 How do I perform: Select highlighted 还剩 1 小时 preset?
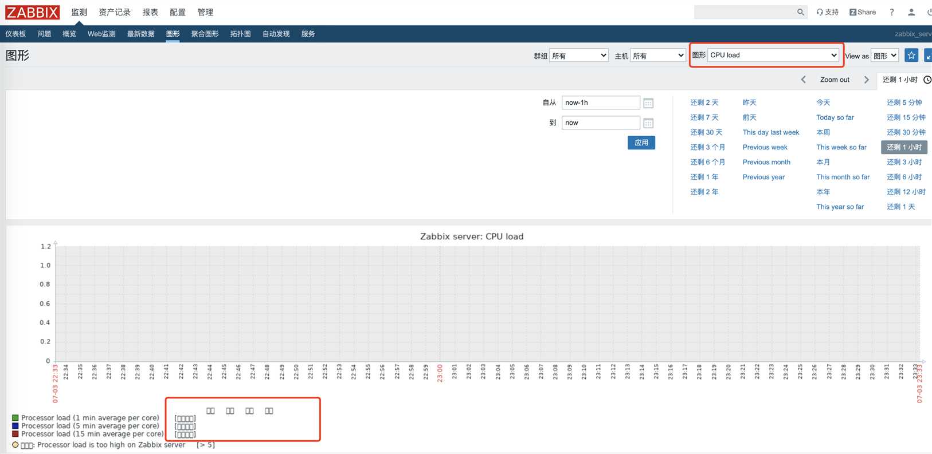(x=904, y=147)
